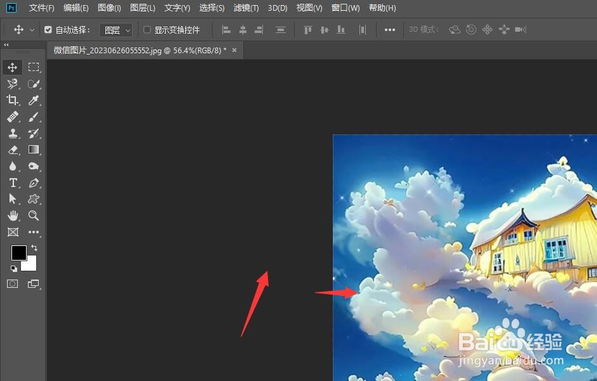Open the 帮助(H) menu
This screenshot has width=597, height=381.
[382, 8]
